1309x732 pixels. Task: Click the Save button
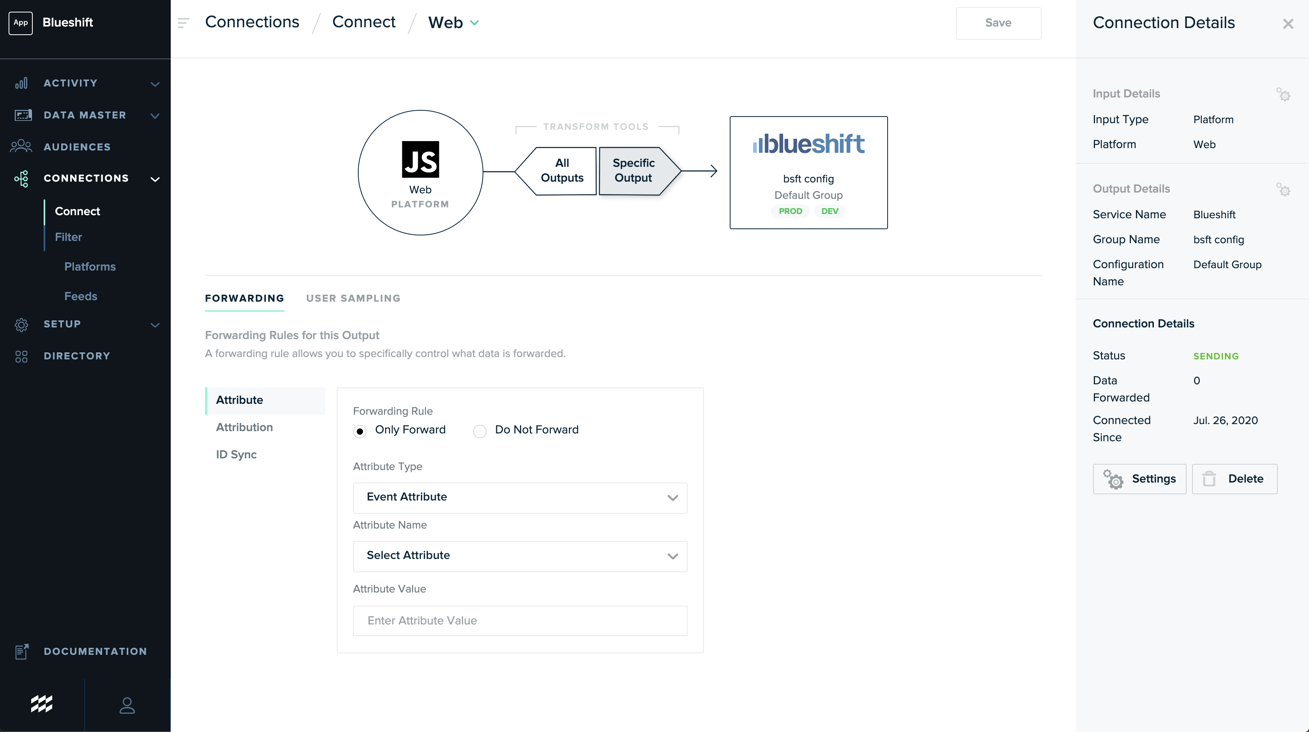(998, 23)
